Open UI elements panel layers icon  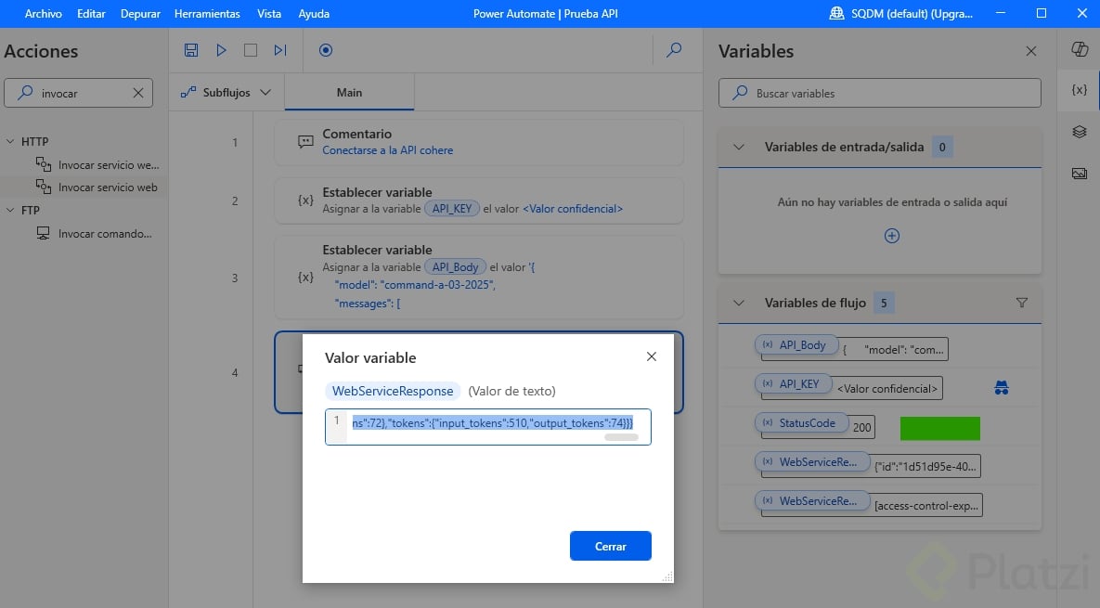pyautogui.click(x=1080, y=132)
